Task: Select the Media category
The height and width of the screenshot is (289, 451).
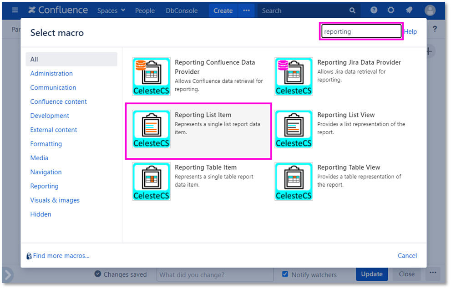Action: click(40, 158)
